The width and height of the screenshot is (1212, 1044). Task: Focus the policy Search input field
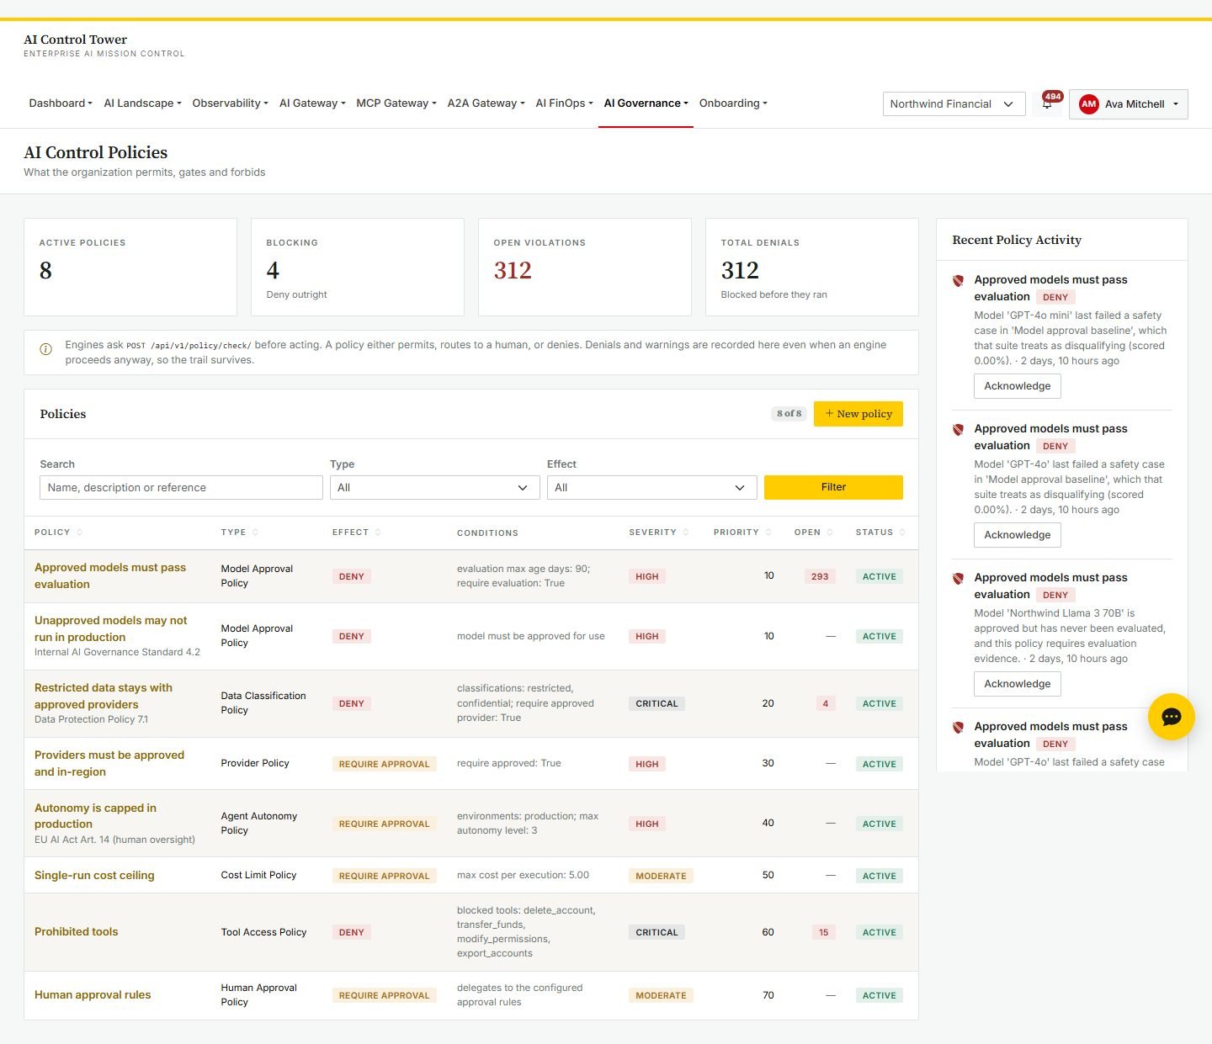point(181,488)
